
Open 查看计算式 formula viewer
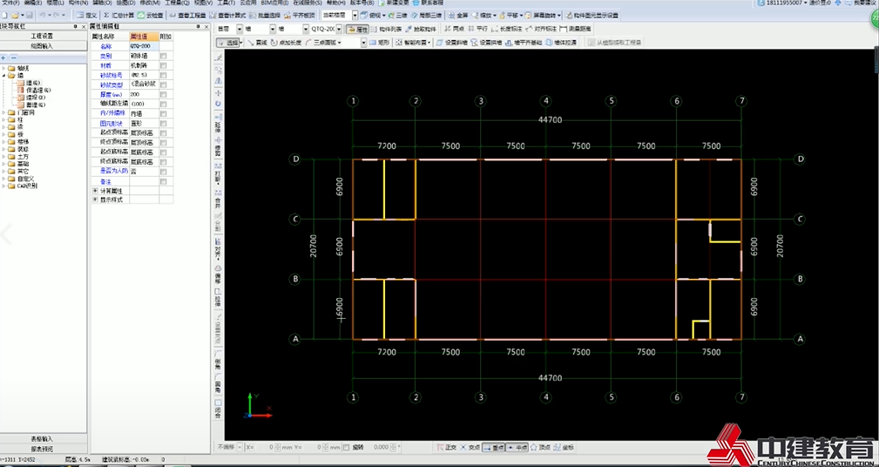tap(227, 15)
